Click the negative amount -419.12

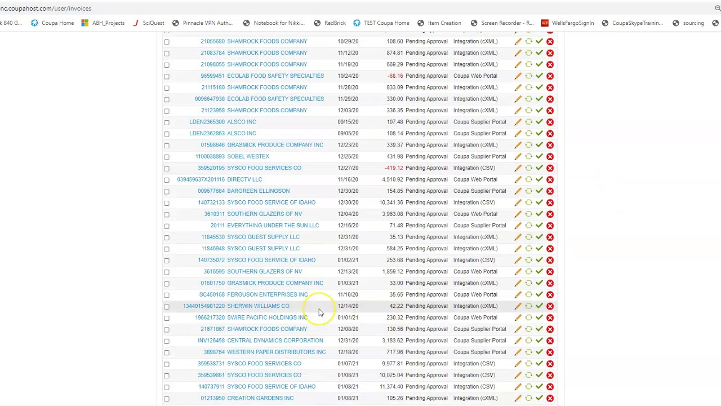[394, 168]
